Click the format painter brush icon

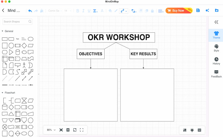point(42,11)
